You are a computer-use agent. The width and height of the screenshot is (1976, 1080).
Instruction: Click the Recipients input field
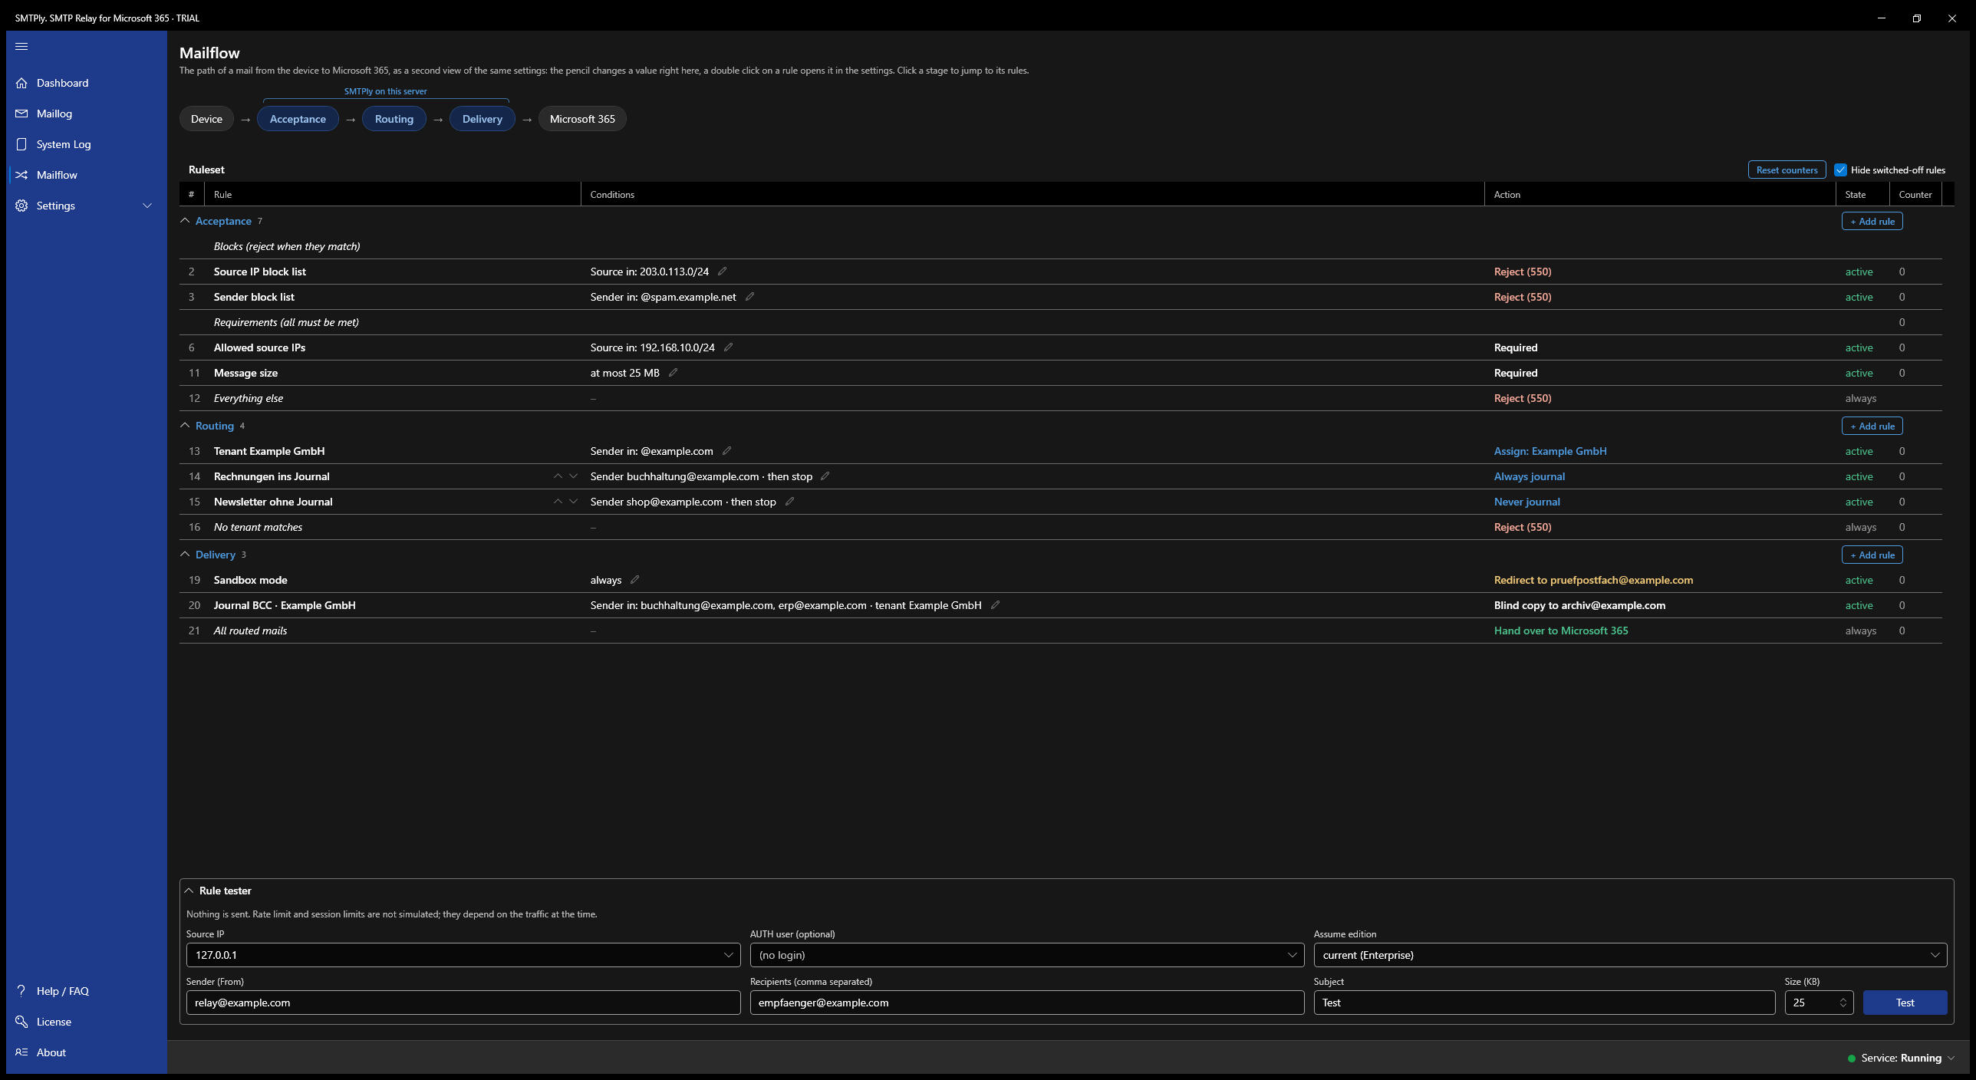1027,1003
